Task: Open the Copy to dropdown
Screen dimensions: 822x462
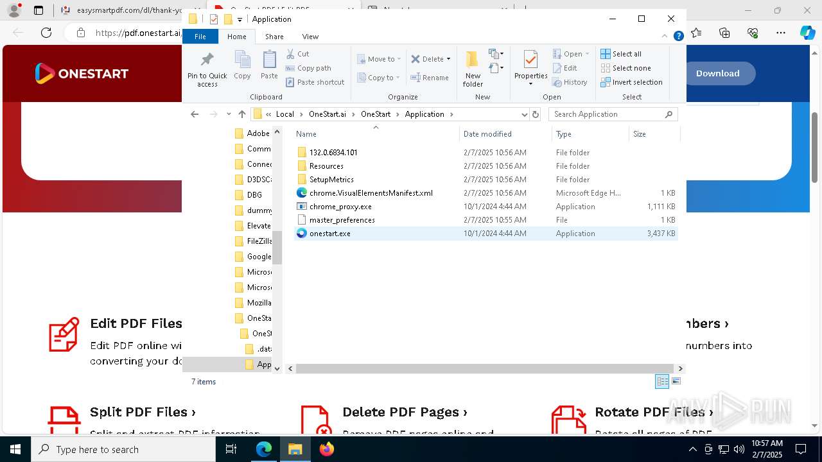Action: (x=379, y=78)
